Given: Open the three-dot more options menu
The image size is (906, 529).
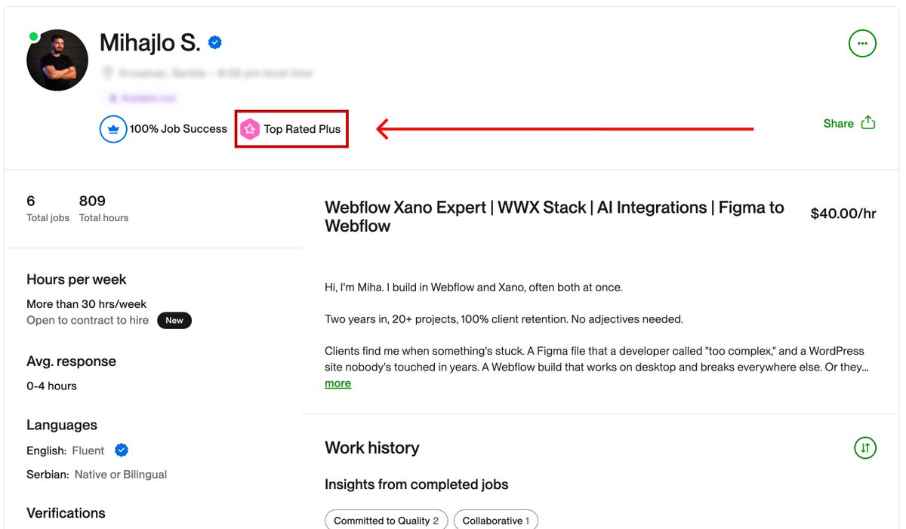Looking at the screenshot, I should [x=862, y=44].
